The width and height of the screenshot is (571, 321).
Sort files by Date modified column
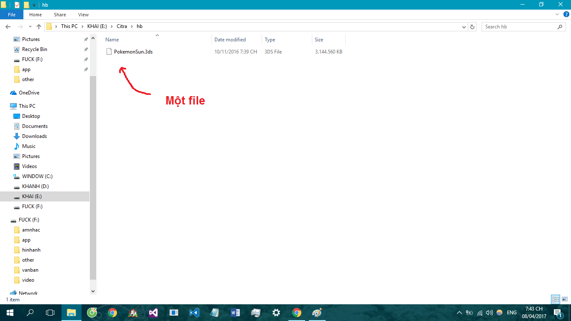[x=230, y=40]
